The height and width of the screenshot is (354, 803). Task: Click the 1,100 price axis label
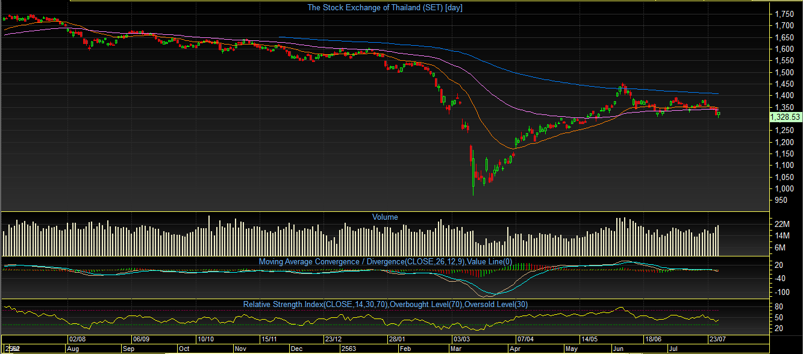coord(785,166)
